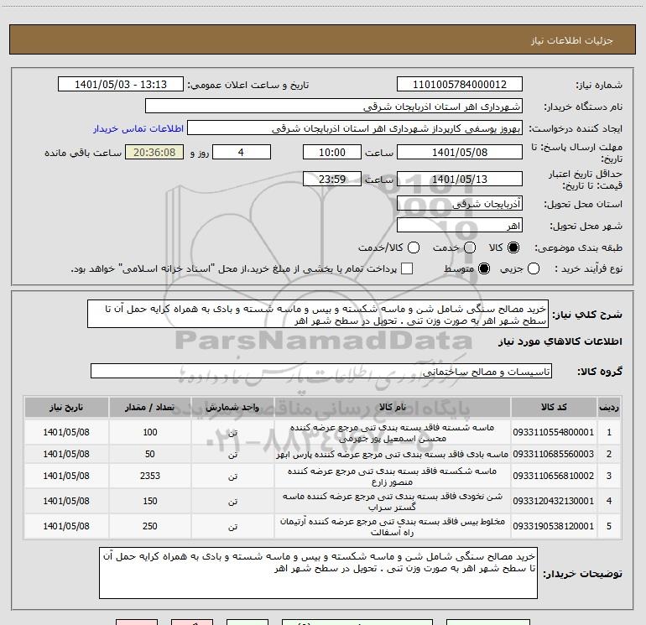Click the delivery province آذربایجان شرقی field
Viewport: 646px width, 625px height.
tap(460, 204)
